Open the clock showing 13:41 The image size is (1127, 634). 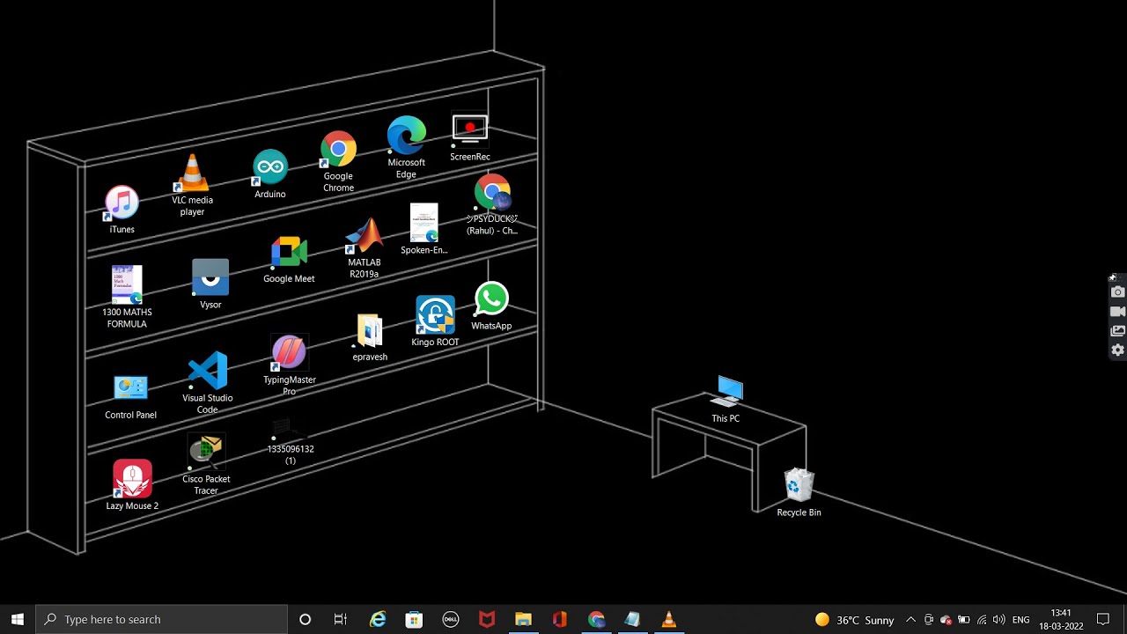[1061, 620]
